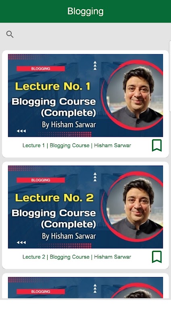Click the red BLOGGING label in Lecture 1 thumbnail
Viewport: 171px width, 323px height.
tap(41, 69)
